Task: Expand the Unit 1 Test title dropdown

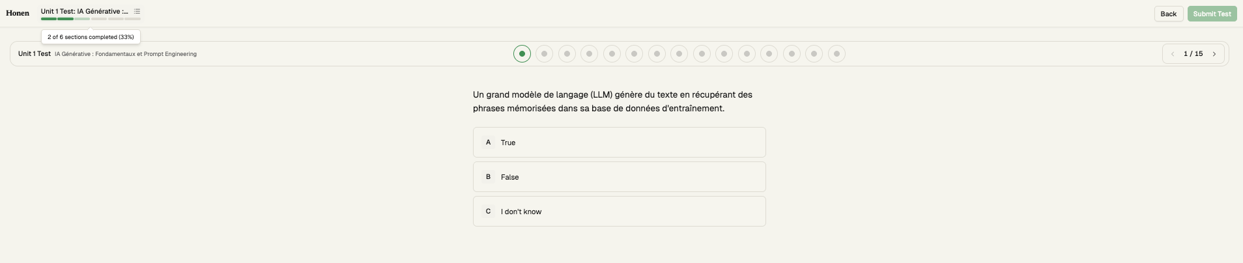Action: [84, 11]
